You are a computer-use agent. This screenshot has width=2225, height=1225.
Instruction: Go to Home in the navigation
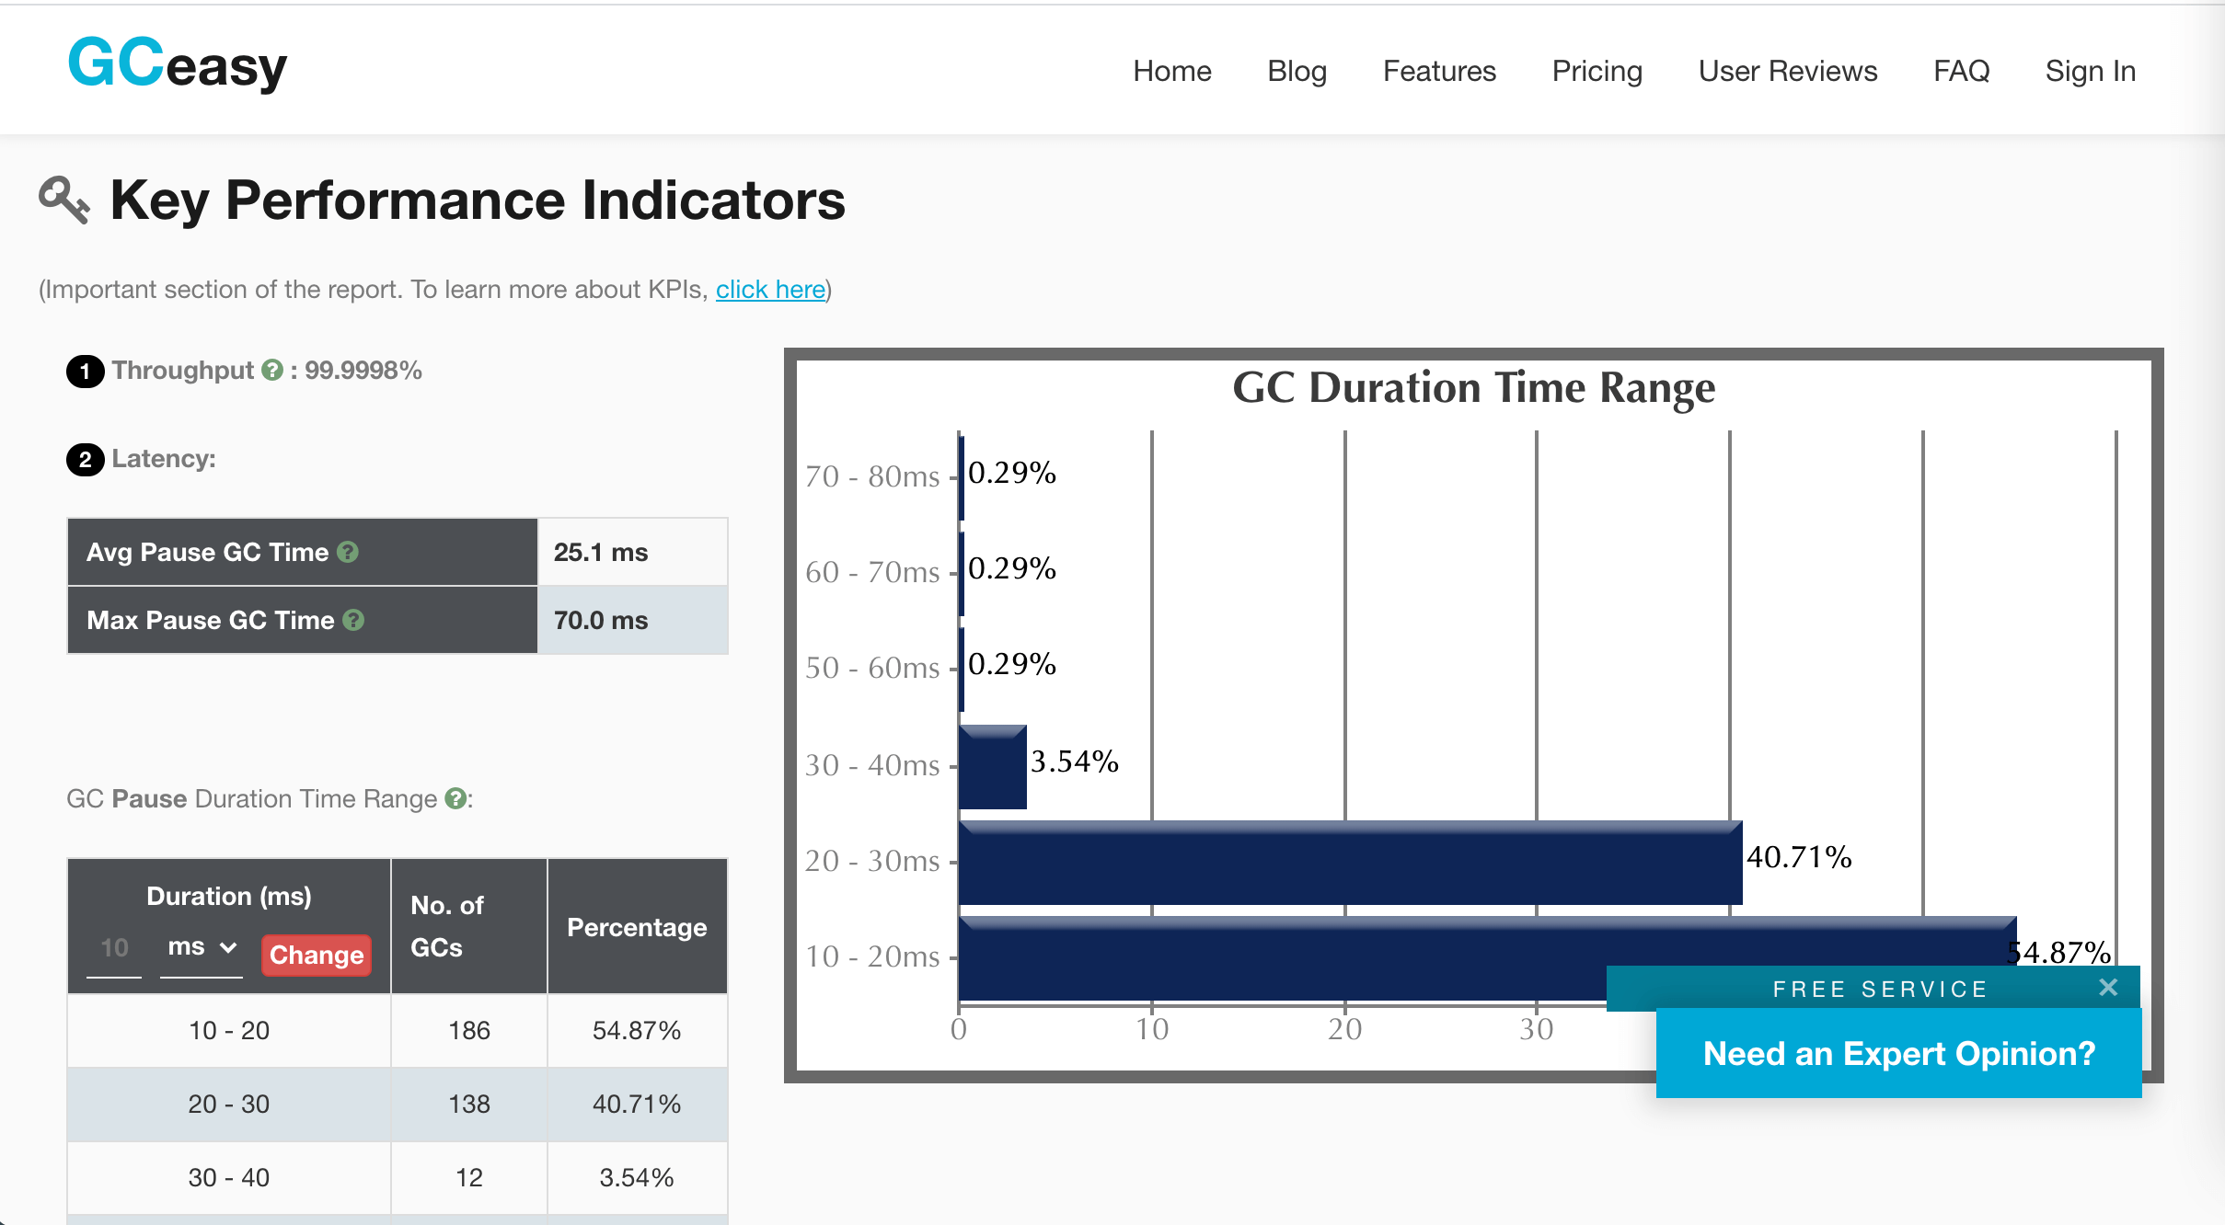click(1172, 71)
